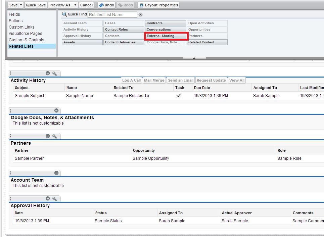Cancel layout editing with the Cancel button
The width and height of the screenshot is (324, 237).
(x=86, y=5)
